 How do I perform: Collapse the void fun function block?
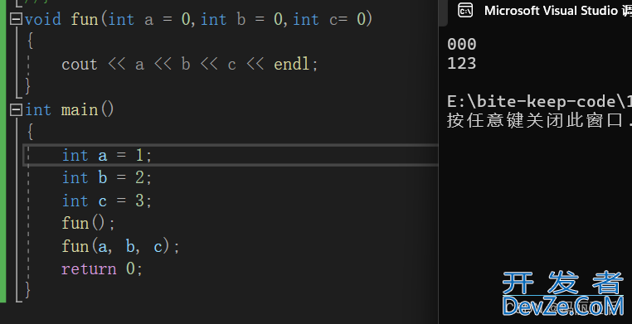coord(16,20)
